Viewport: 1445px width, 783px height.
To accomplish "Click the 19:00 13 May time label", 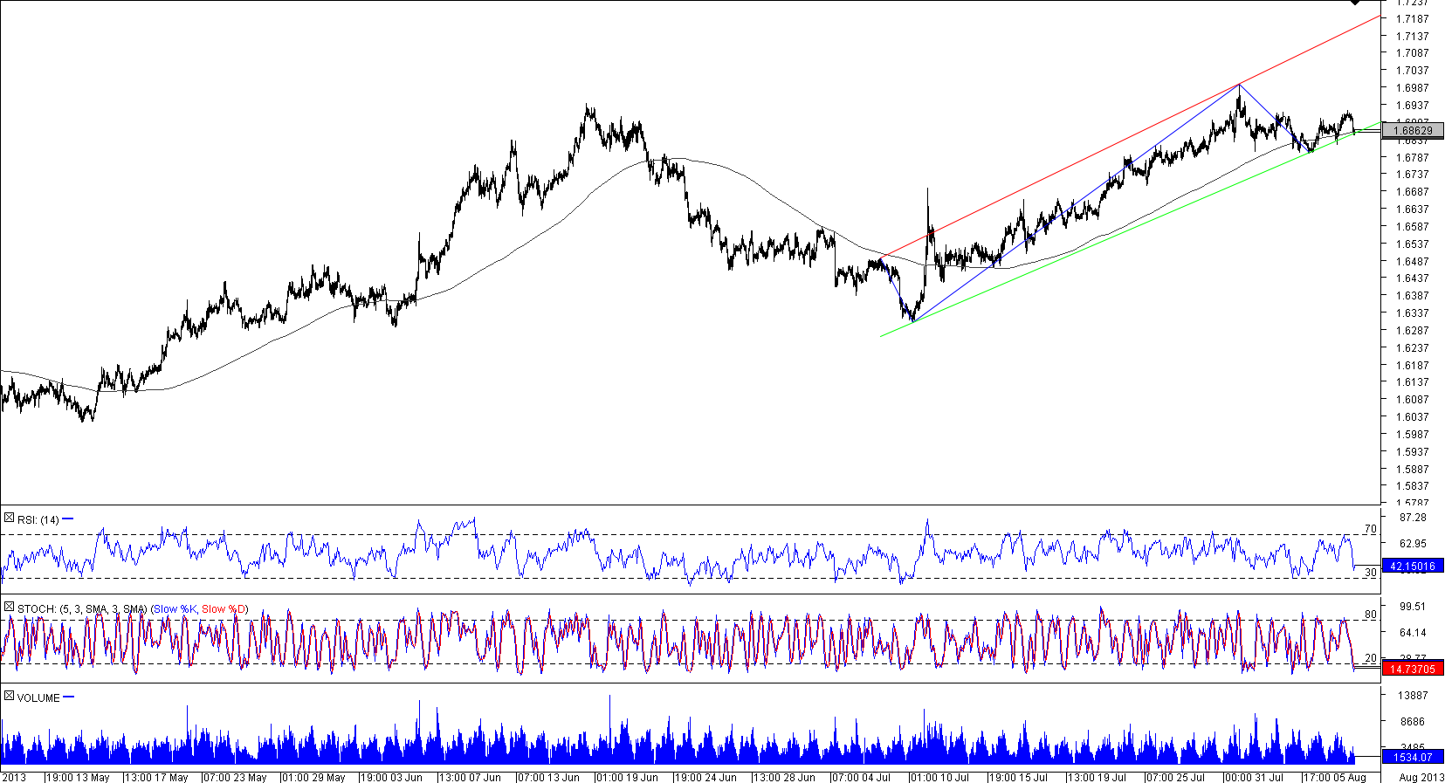I will (78, 777).
